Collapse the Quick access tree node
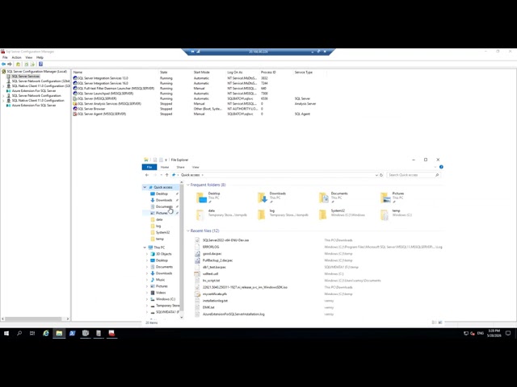This screenshot has height=387, width=517. pyautogui.click(x=145, y=187)
